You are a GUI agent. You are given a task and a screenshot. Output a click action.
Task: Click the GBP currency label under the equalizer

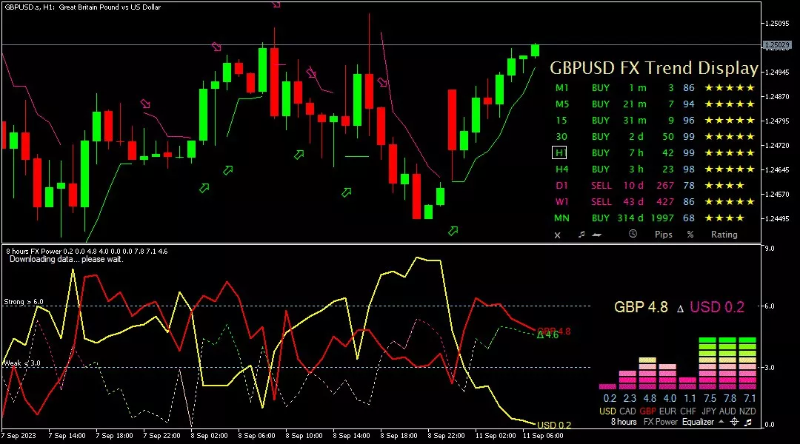647,411
